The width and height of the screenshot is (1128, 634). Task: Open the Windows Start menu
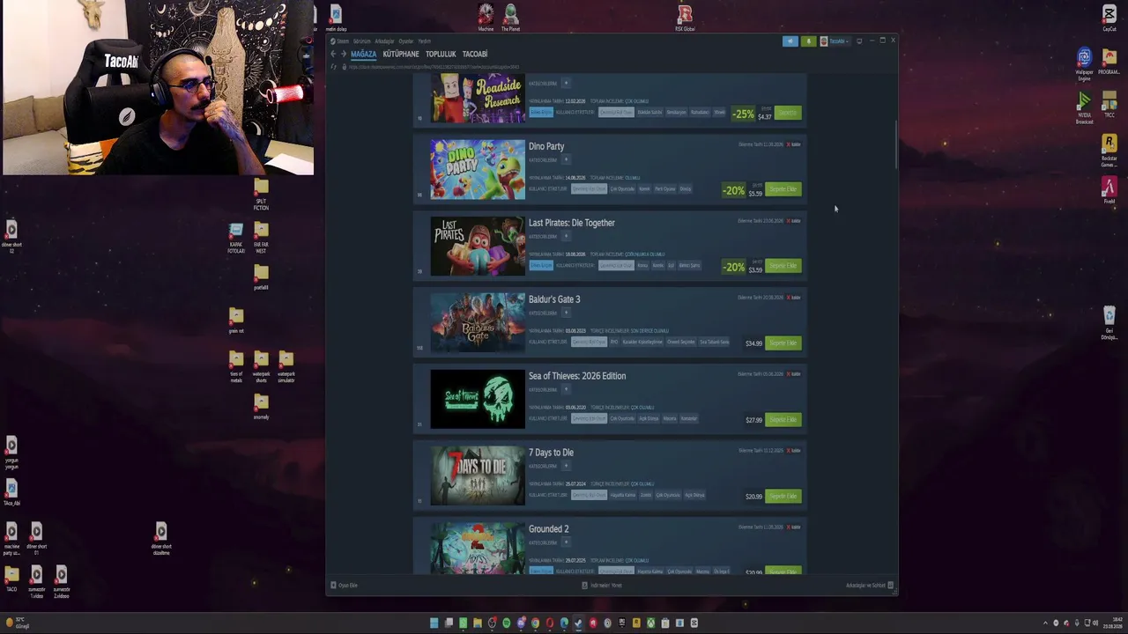(434, 623)
